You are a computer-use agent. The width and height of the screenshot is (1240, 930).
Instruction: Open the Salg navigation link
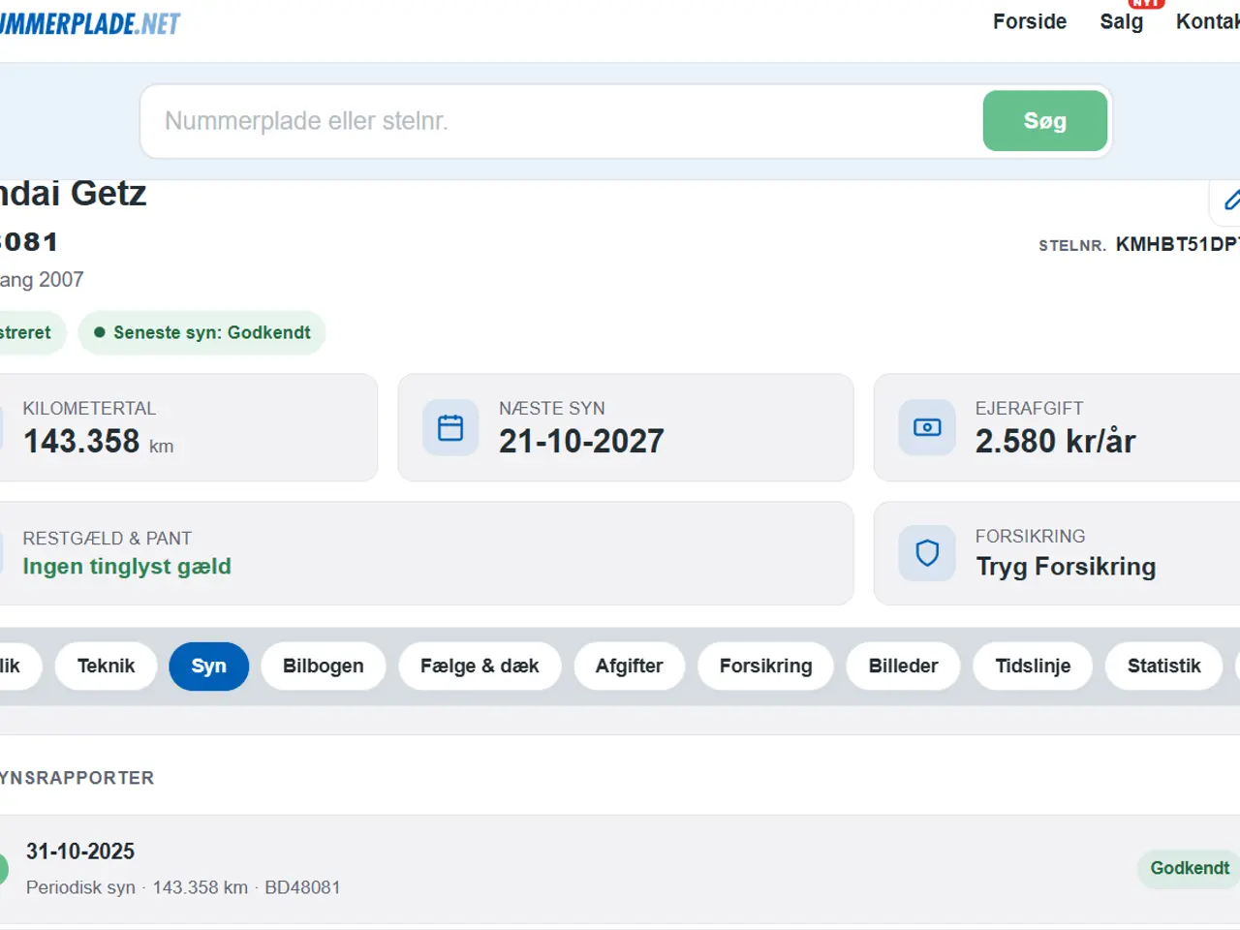click(1122, 21)
